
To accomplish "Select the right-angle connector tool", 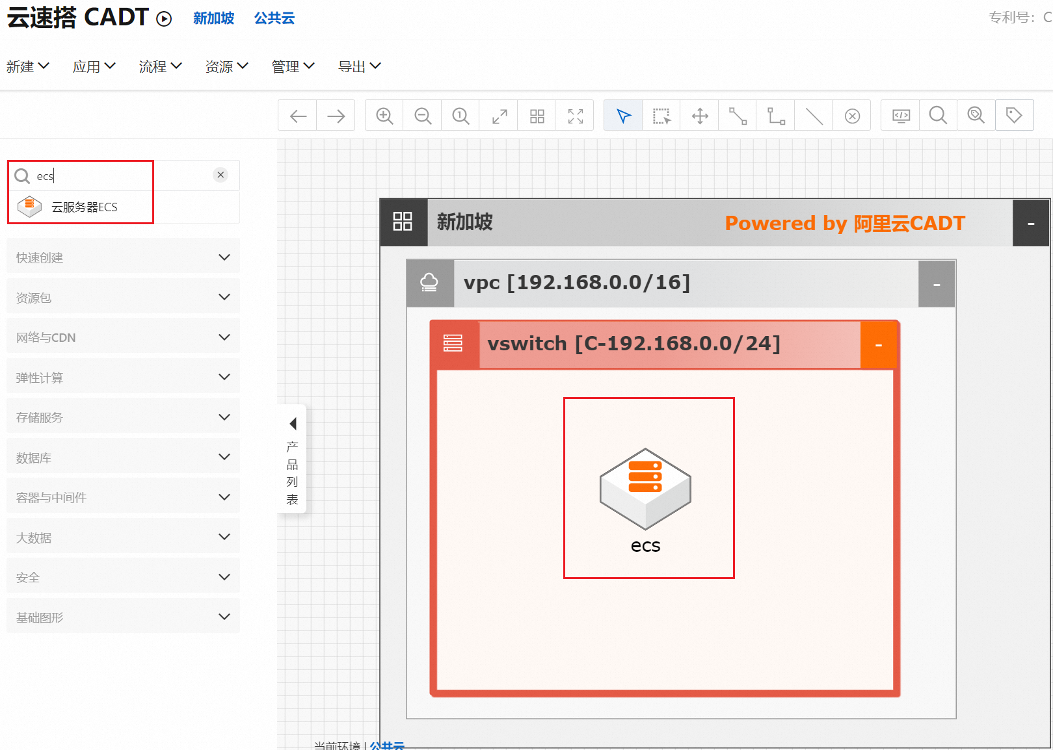I will [776, 116].
